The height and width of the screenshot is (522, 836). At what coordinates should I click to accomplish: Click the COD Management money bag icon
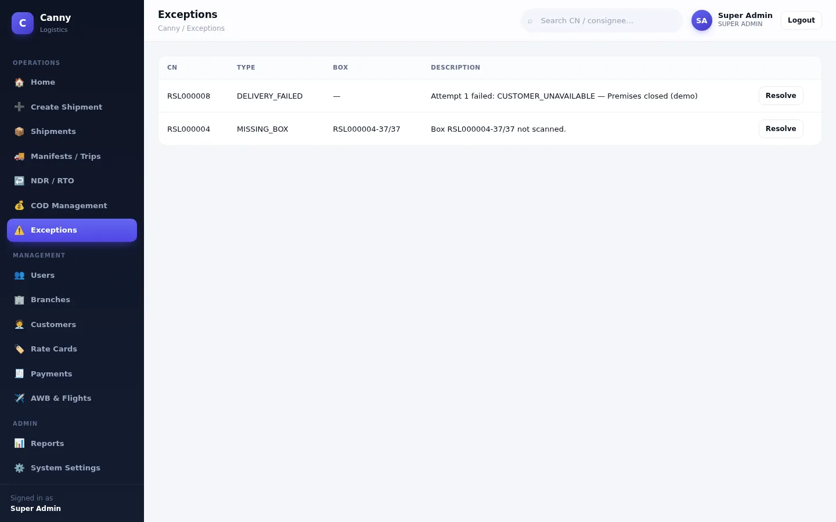[19, 205]
